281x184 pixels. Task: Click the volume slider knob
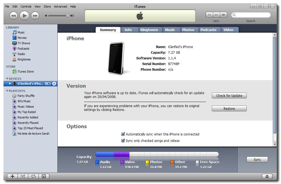click(x=67, y=16)
